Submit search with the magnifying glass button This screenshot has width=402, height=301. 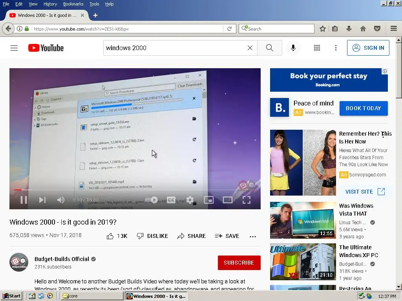(269, 48)
